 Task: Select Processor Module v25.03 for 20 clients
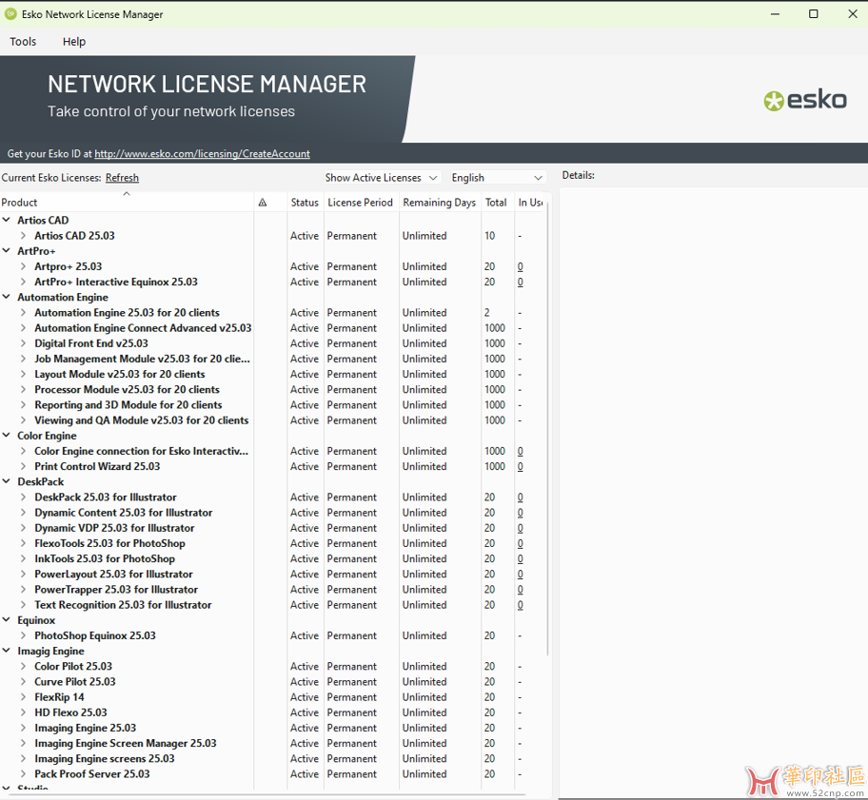pyautogui.click(x=127, y=389)
